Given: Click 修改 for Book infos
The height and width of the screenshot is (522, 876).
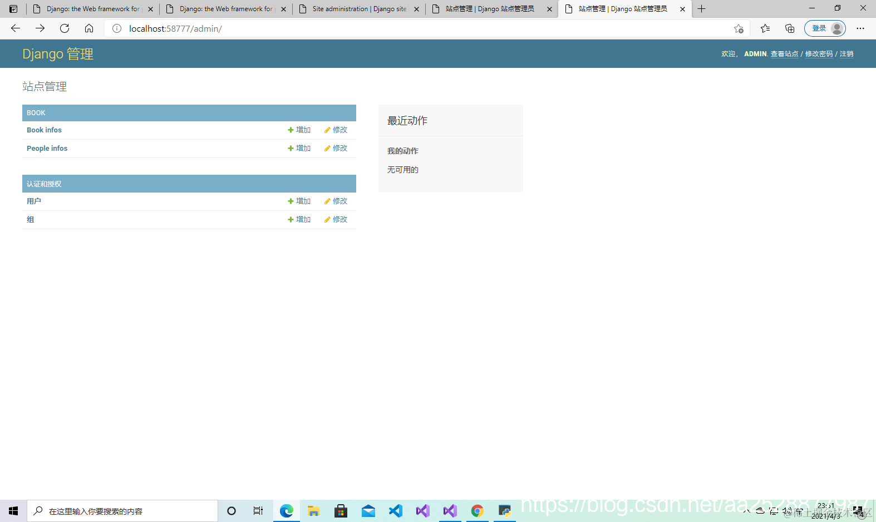Looking at the screenshot, I should point(336,130).
